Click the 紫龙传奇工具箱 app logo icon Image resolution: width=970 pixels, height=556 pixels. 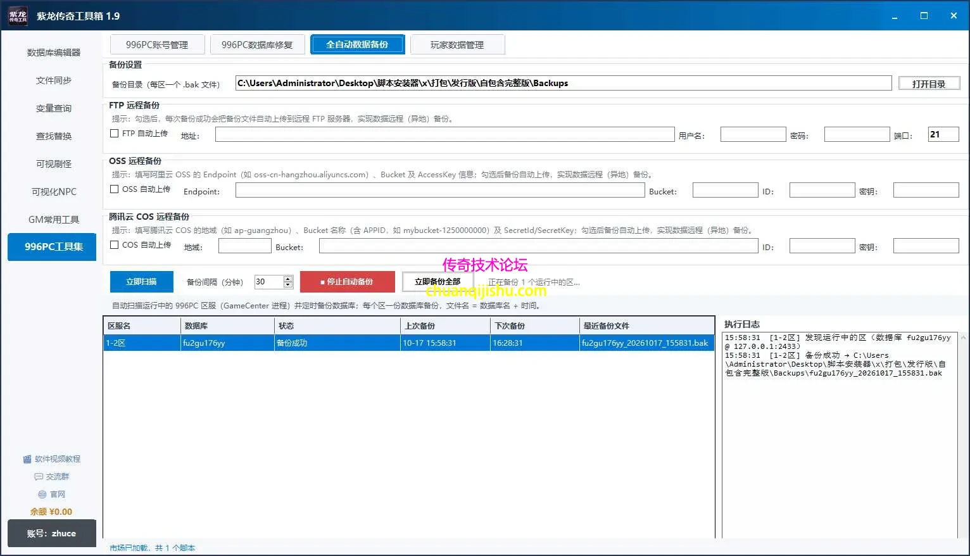point(18,16)
